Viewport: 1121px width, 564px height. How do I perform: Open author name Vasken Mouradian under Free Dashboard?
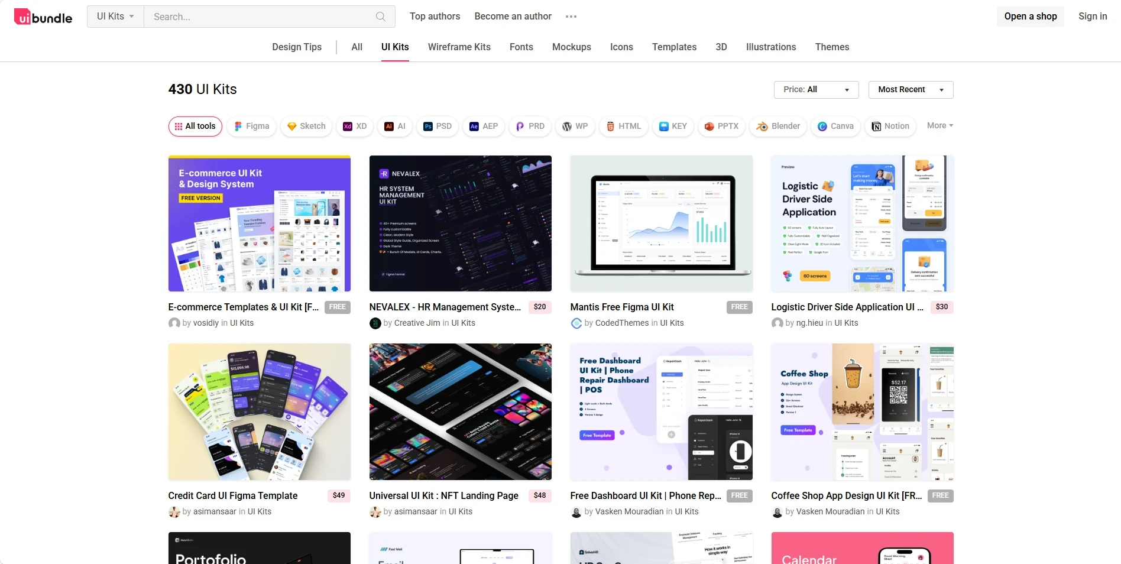coord(629,512)
